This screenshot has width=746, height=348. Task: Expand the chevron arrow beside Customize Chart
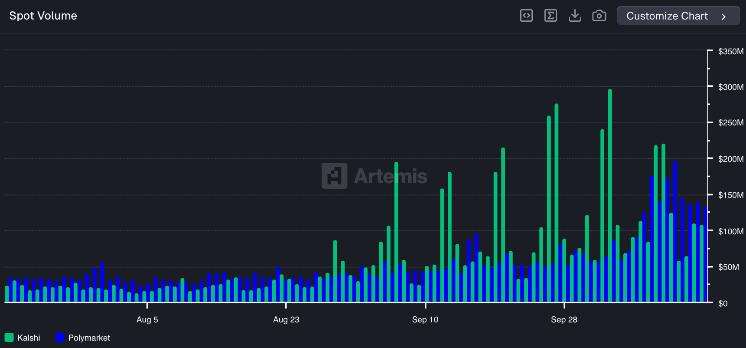click(x=723, y=16)
